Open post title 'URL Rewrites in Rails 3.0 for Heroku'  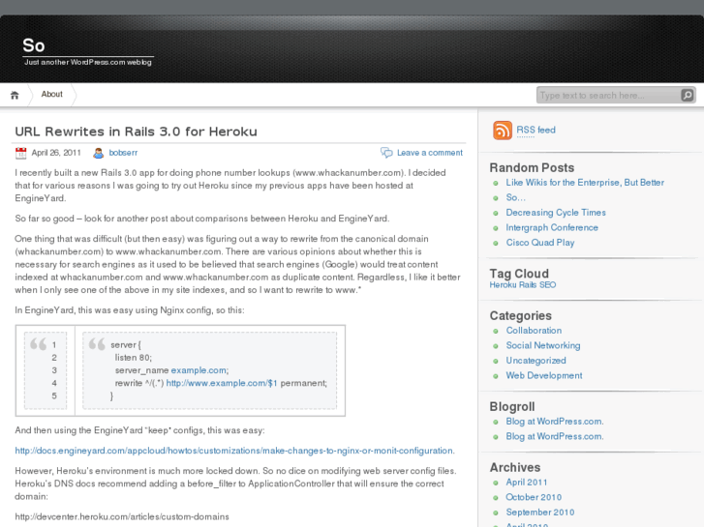click(x=136, y=132)
